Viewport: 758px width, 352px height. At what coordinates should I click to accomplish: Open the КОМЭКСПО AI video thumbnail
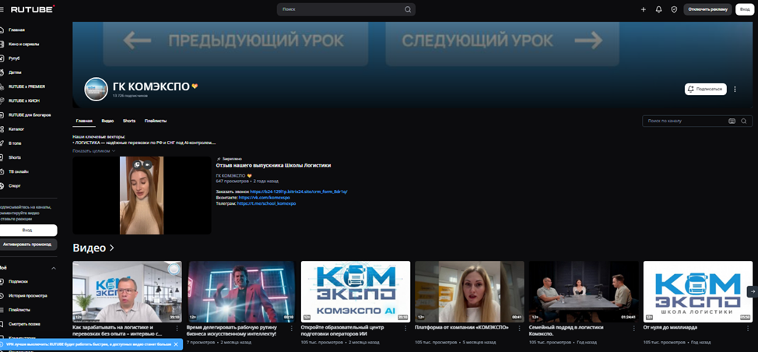356,291
